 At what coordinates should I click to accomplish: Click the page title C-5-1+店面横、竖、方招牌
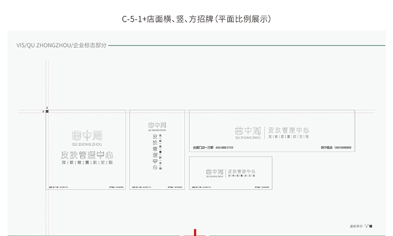pyautogui.click(x=196, y=19)
